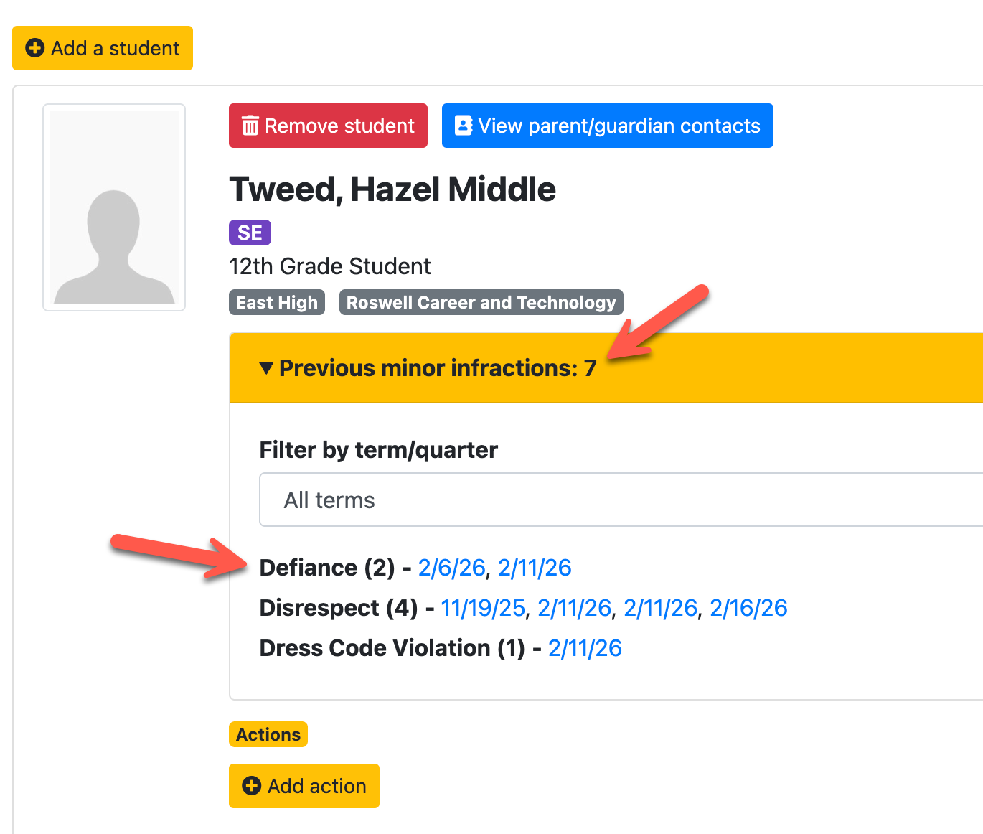View the Disrespect infraction from 2/16/26
The image size is (983, 834).
[x=748, y=608]
